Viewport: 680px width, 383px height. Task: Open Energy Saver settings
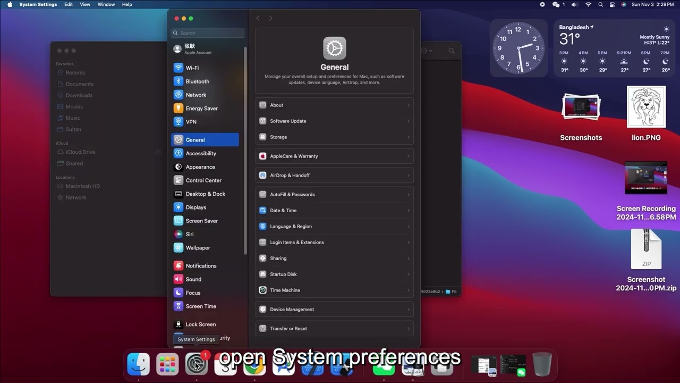[205, 108]
